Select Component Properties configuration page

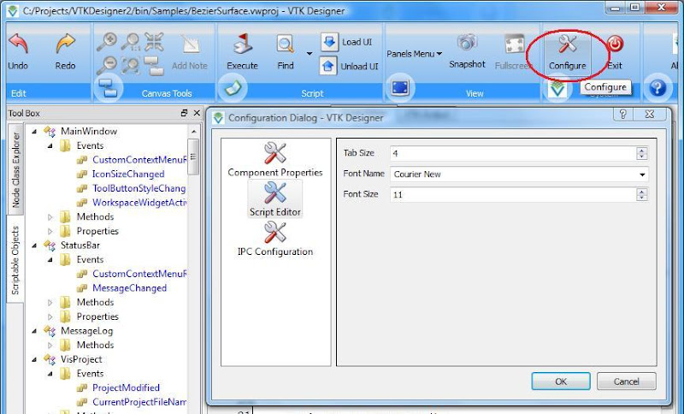tap(275, 159)
